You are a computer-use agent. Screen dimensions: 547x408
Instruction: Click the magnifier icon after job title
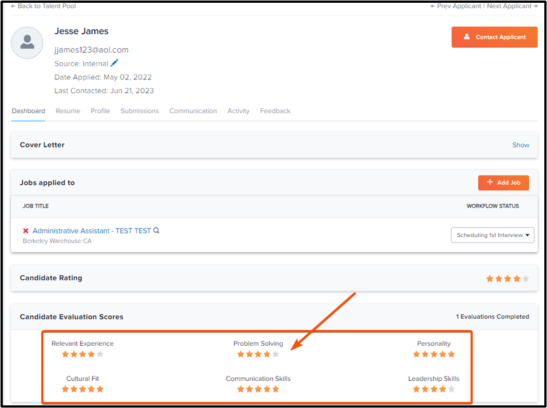[157, 230]
